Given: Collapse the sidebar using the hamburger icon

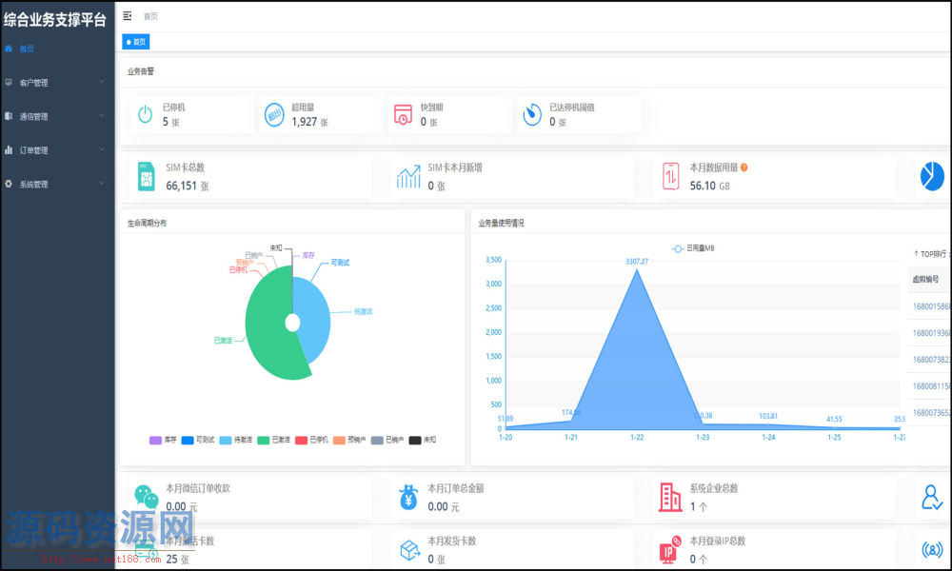Looking at the screenshot, I should [x=128, y=16].
